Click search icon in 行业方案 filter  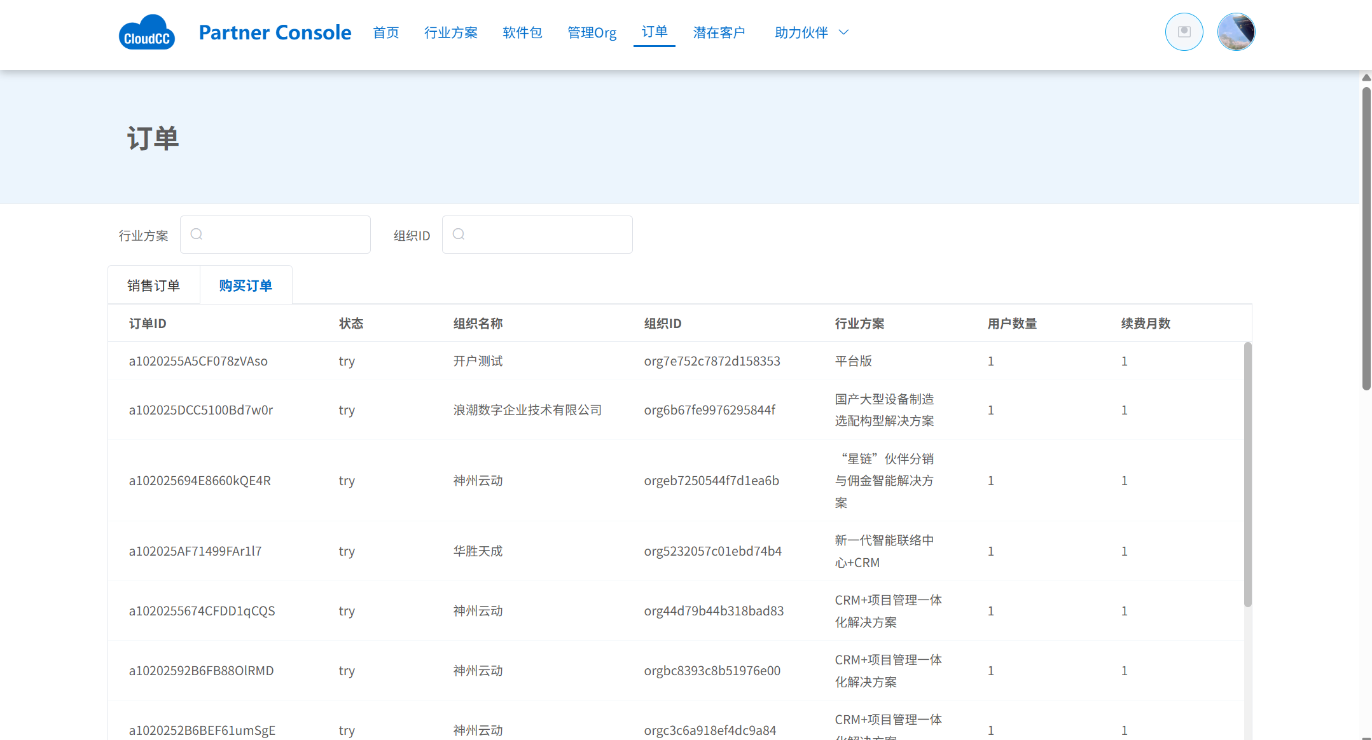197,235
